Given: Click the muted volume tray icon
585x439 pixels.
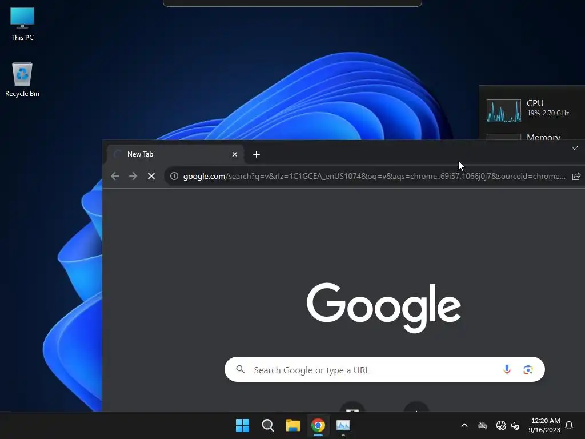Looking at the screenshot, I should [515, 425].
